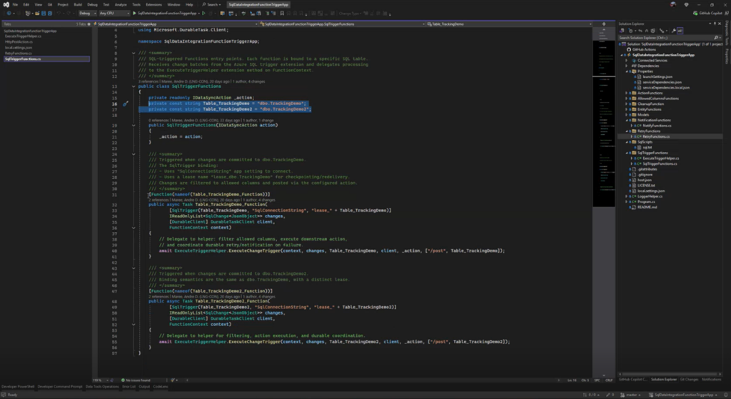Open the Edit menu
Screen dimensions: 731x399
pyautogui.click(x=26, y=5)
